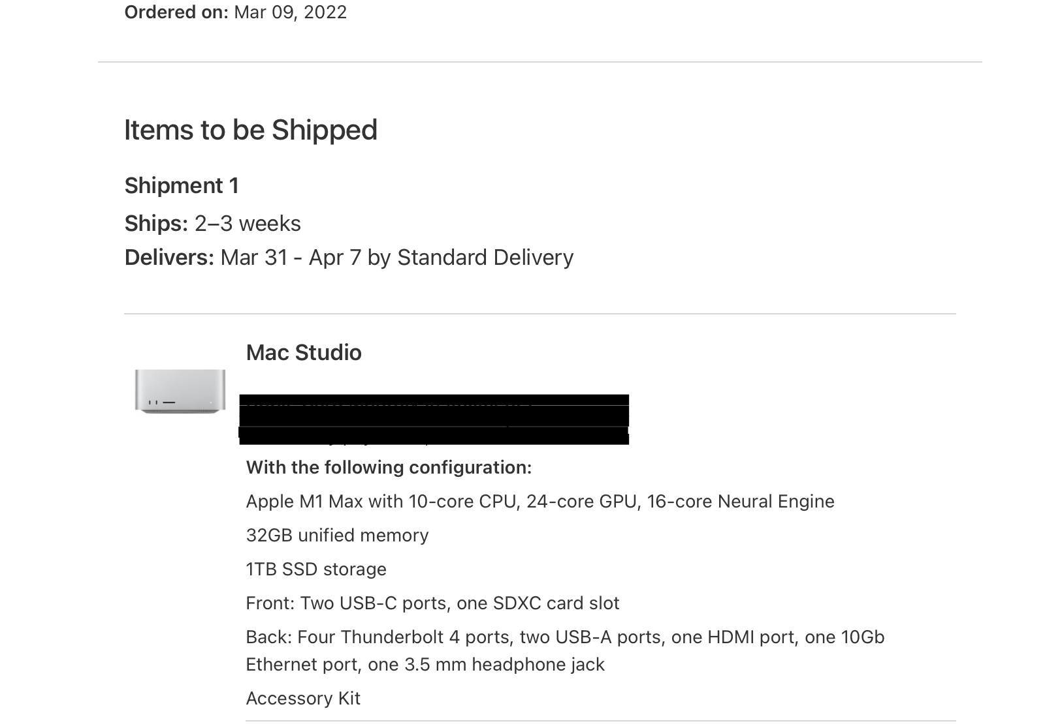Select the Apple M1 Max processor line
Viewport: 1062px width, 728px height.
(x=539, y=502)
